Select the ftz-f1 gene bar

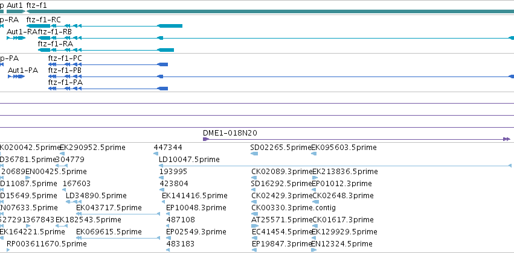click(x=270, y=11)
